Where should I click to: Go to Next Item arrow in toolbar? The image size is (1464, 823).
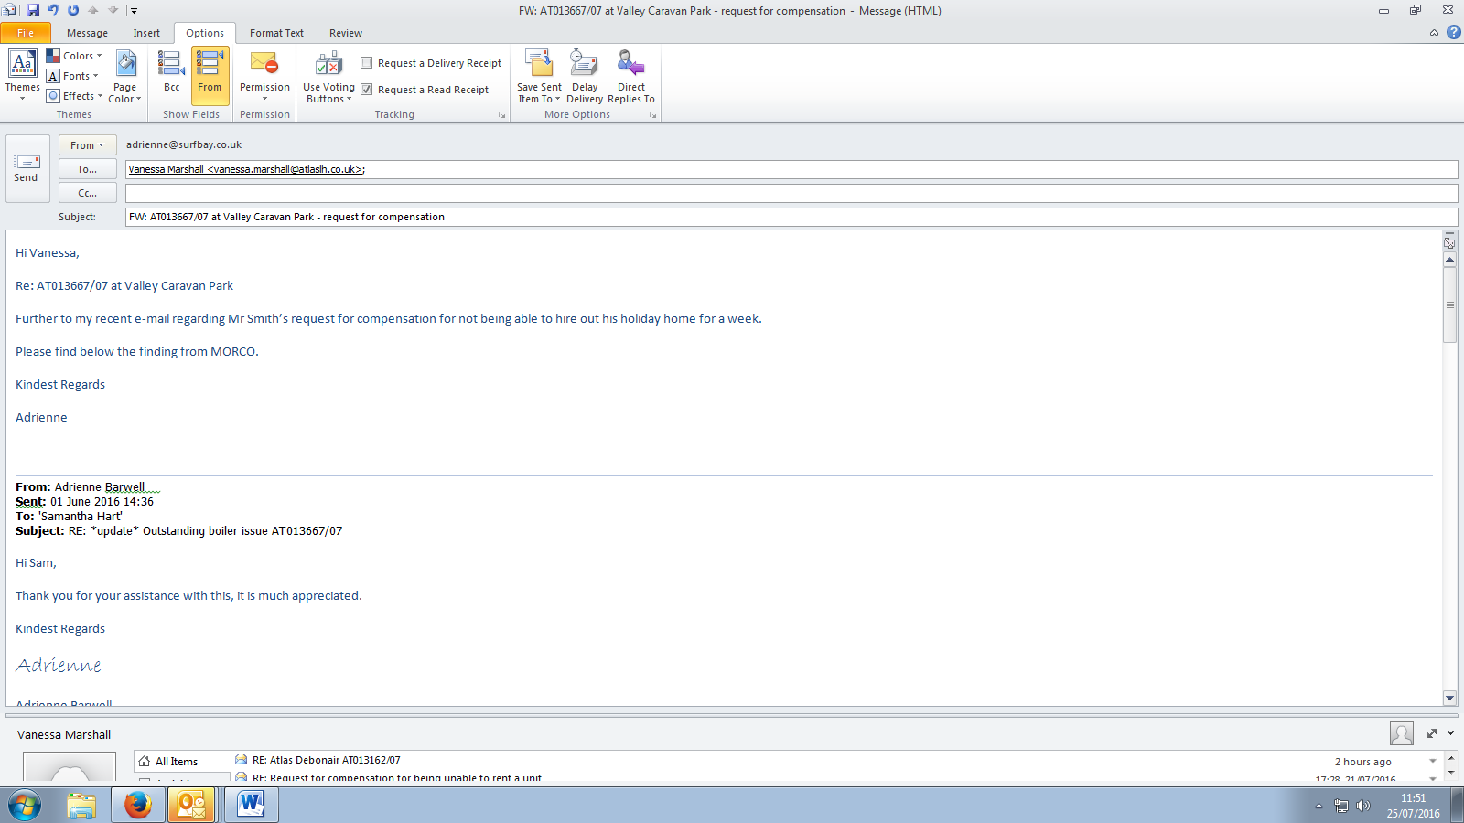[x=113, y=10]
